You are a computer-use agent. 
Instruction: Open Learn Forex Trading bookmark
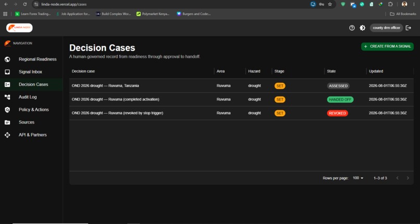(x=33, y=14)
